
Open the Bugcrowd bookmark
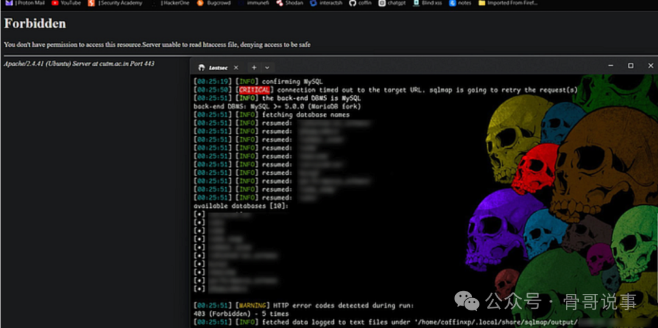(x=214, y=3)
